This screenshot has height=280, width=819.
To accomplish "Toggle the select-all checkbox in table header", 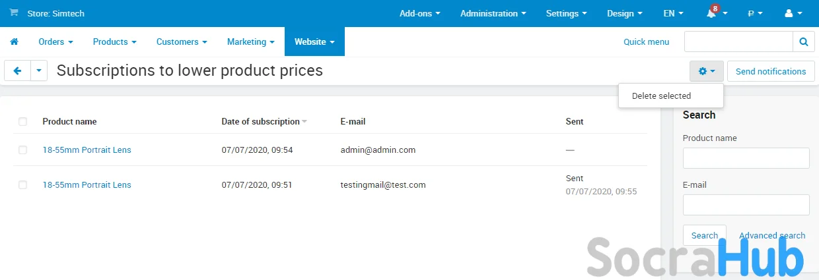I will click(23, 121).
